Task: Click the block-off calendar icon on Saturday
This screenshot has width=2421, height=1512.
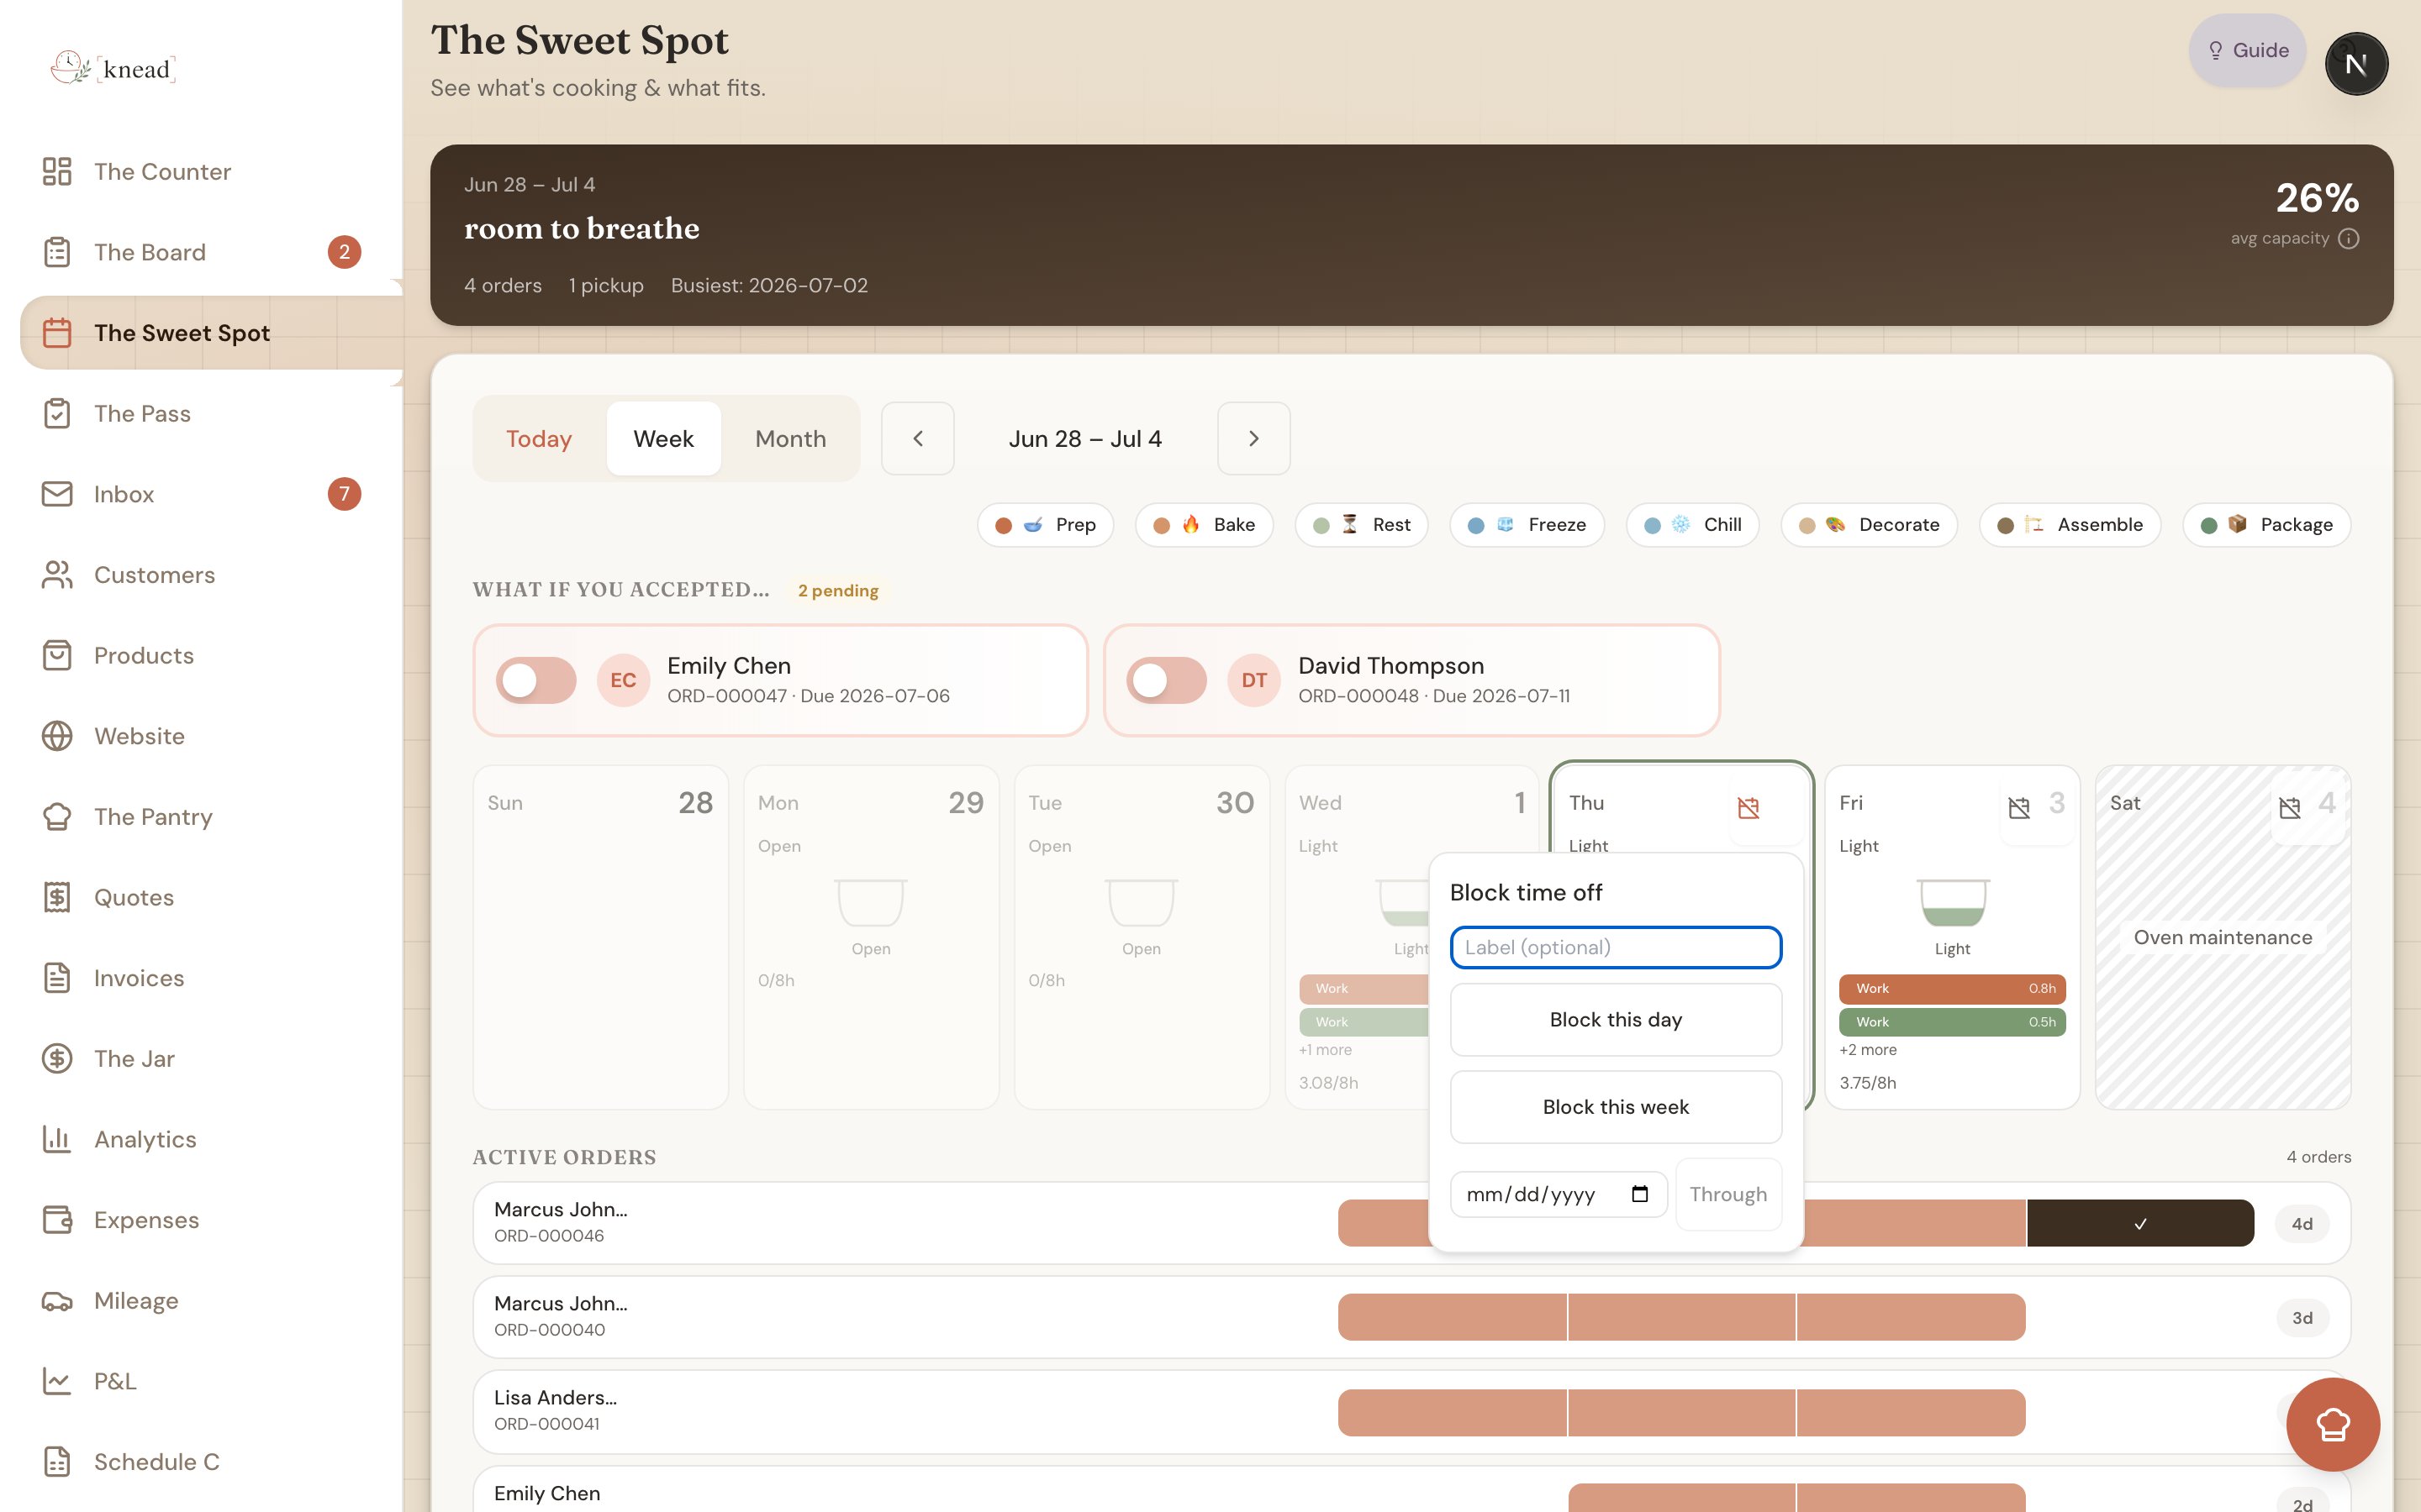Action: [2289, 808]
